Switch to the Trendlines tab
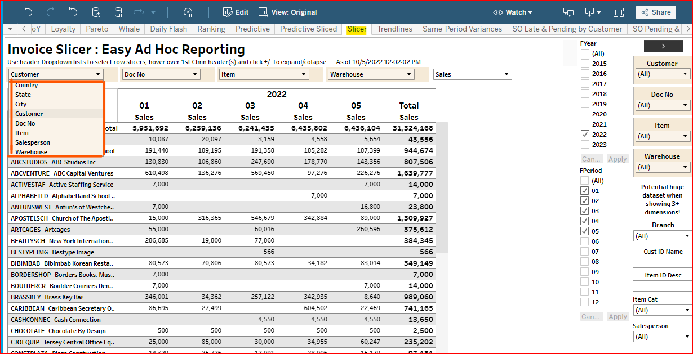Viewport: 693px width, 354px height. (394, 29)
